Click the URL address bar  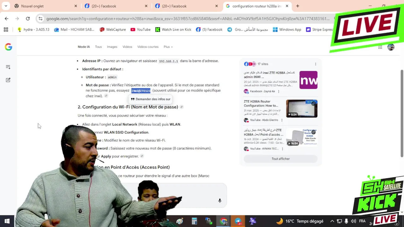click(x=188, y=19)
